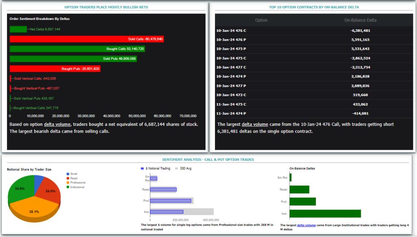Select the Bought Vertical Calls 347,775 label
The width and height of the screenshot is (417, 237).
pos(36,108)
